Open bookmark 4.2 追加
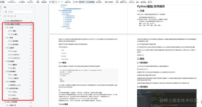Image resolution: width=202 pixels, height=107 pixels. pos(13,68)
